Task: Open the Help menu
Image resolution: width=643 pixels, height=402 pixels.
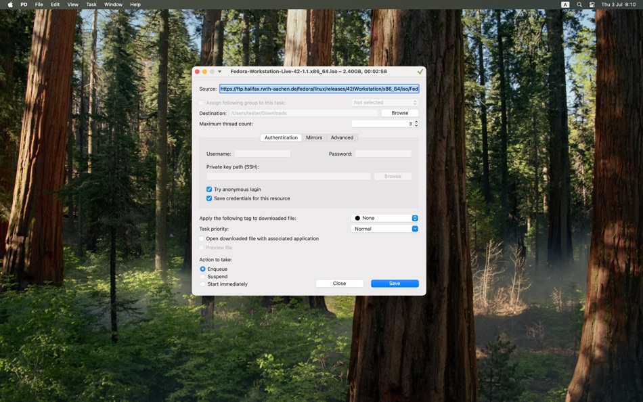Action: 135,5
